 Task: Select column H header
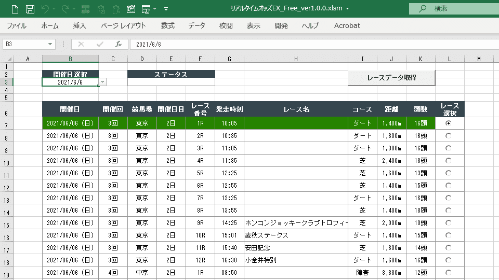pyautogui.click(x=296, y=59)
